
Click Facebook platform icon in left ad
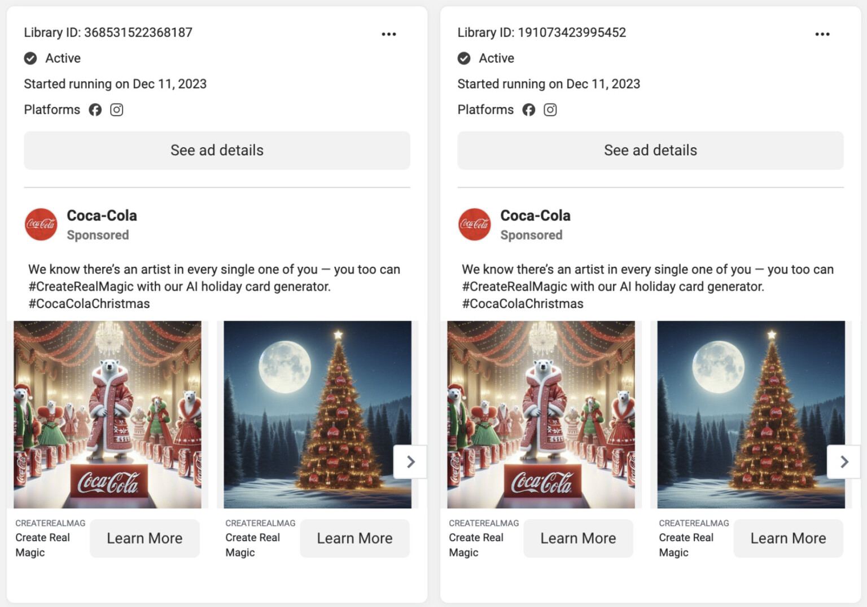[x=95, y=110]
